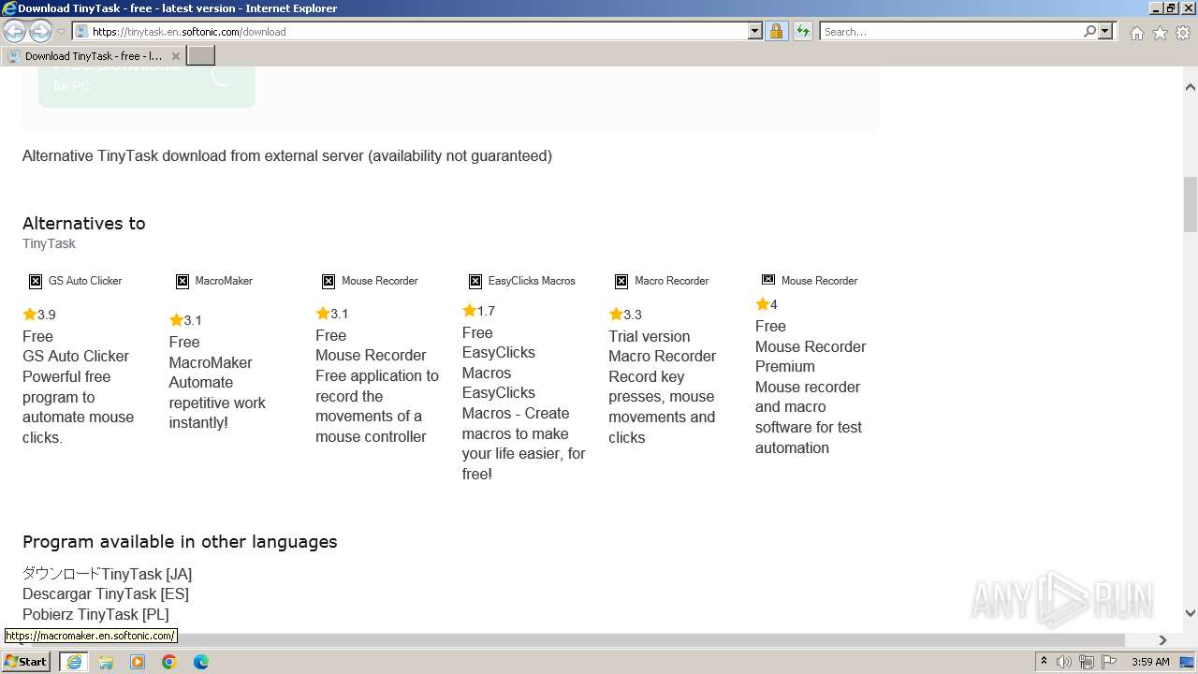Open the MacroMaker title link
1198x674 pixels.
(x=211, y=363)
